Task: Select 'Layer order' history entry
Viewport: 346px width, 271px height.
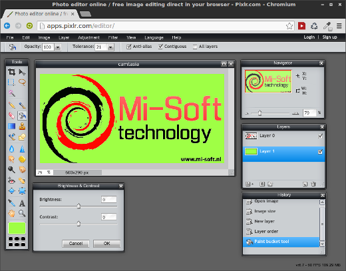Action: pos(281,232)
